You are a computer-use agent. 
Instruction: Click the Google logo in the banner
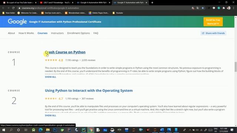(17, 22)
